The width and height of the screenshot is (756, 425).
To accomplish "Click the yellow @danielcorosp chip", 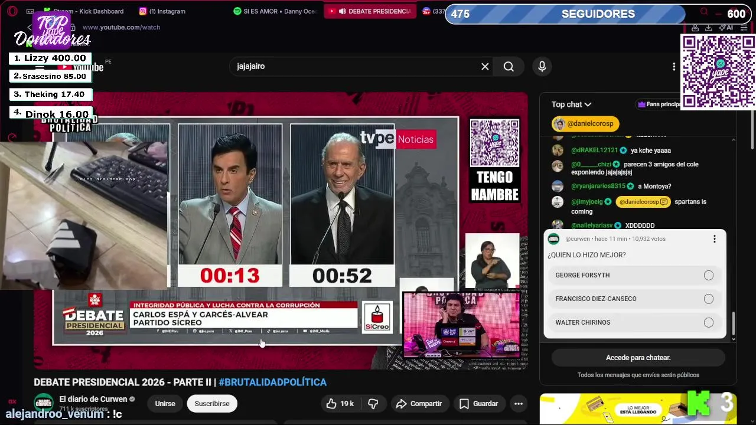I will [x=585, y=124].
